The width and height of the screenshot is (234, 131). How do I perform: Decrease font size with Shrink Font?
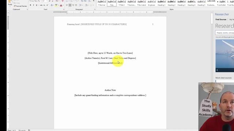(53, 1)
